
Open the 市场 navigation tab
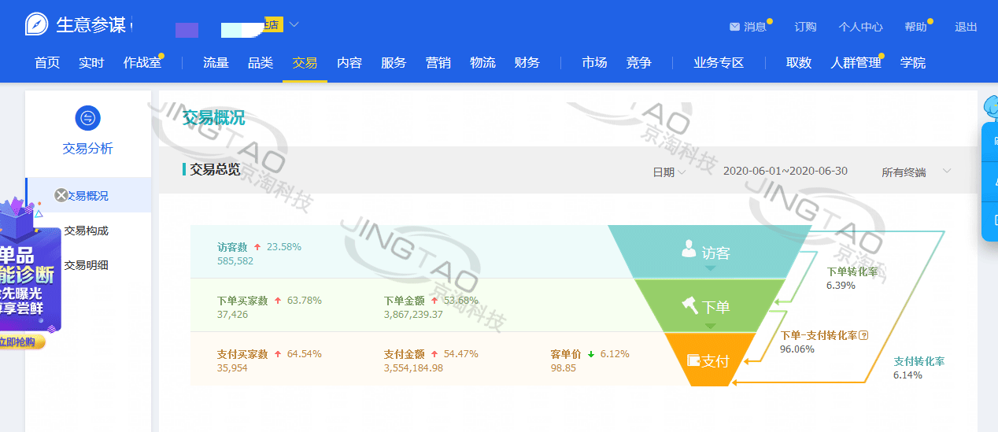[x=594, y=63]
